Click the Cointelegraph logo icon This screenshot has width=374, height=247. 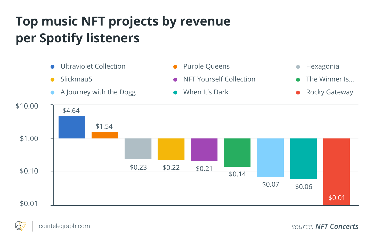tap(21, 226)
